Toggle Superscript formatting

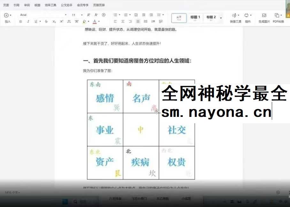tap(62, 22)
